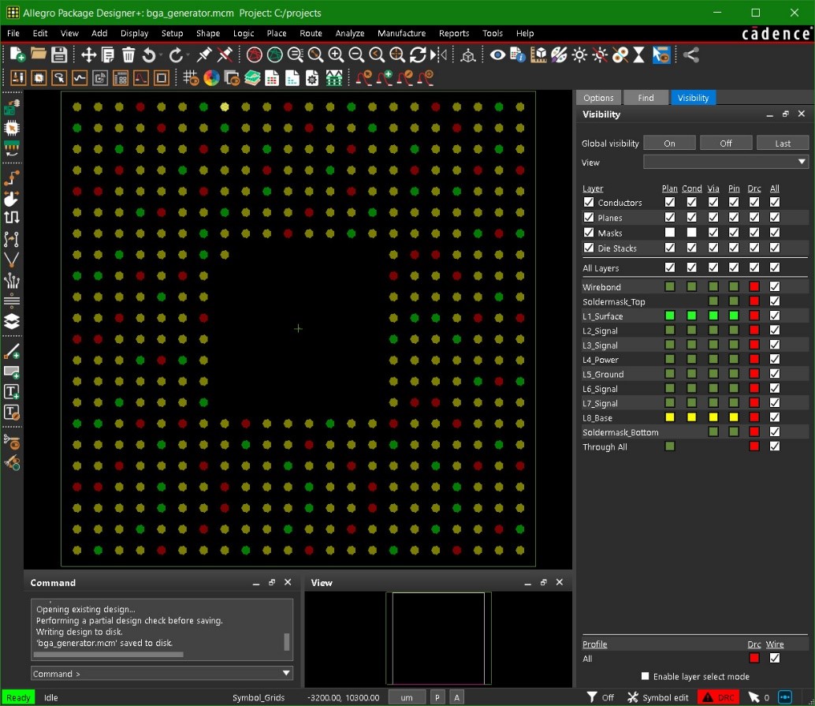Click the Last global visibility button
Image resolution: width=815 pixels, height=706 pixels.
pyautogui.click(x=782, y=143)
